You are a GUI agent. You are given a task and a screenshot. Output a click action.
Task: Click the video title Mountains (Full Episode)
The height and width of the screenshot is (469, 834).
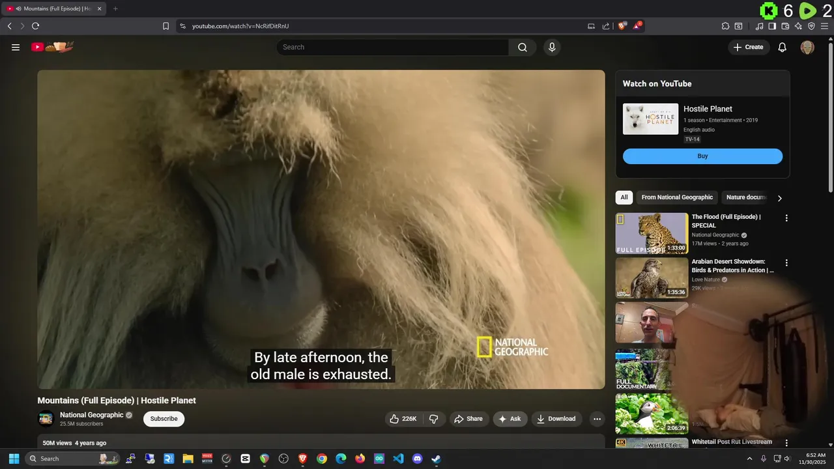coord(117,401)
